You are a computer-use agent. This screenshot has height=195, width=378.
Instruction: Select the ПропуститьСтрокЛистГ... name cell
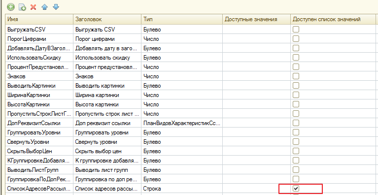click(39, 114)
